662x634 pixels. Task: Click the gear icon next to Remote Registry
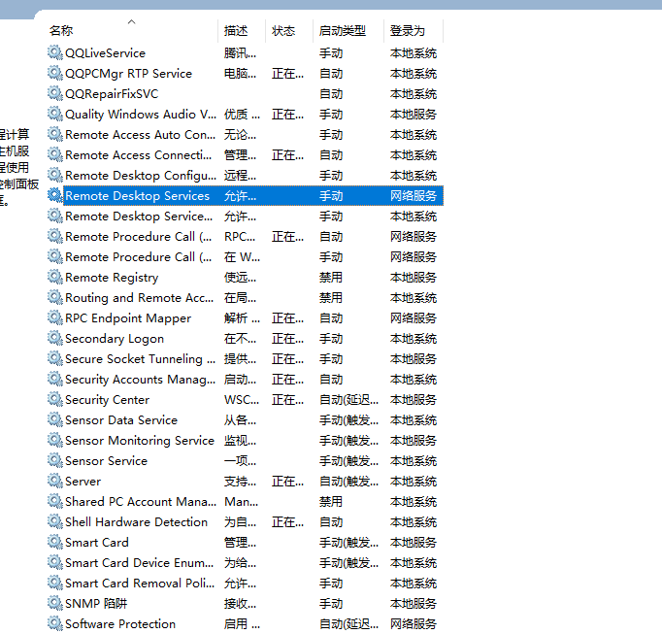[x=54, y=278]
